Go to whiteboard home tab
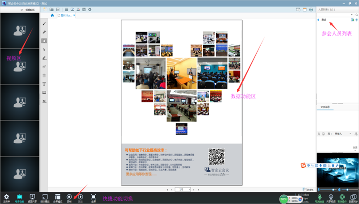The width and height of the screenshot is (359, 204). click(52, 15)
